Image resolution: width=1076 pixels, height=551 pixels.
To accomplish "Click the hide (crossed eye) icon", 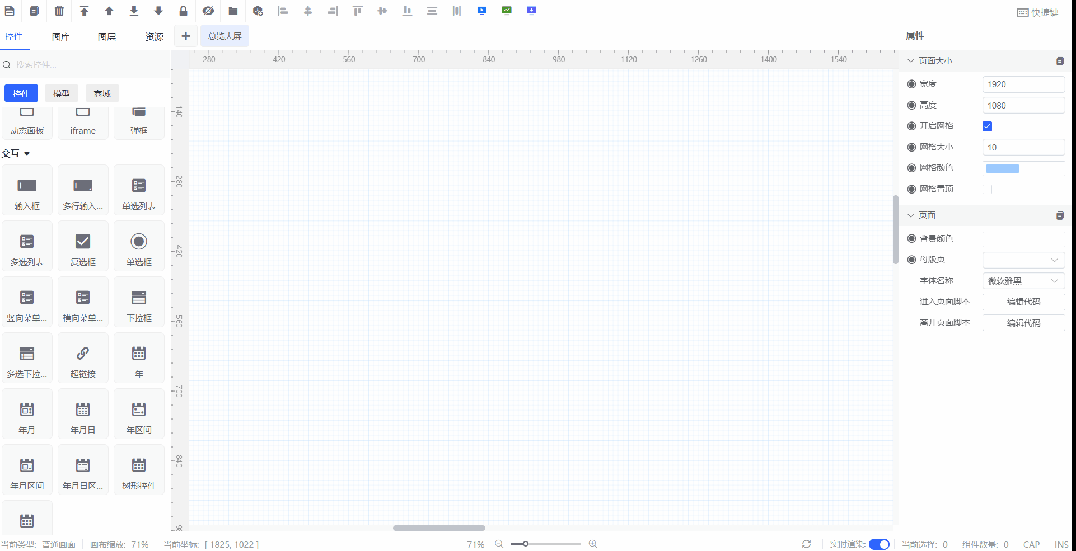I will 208,11.
